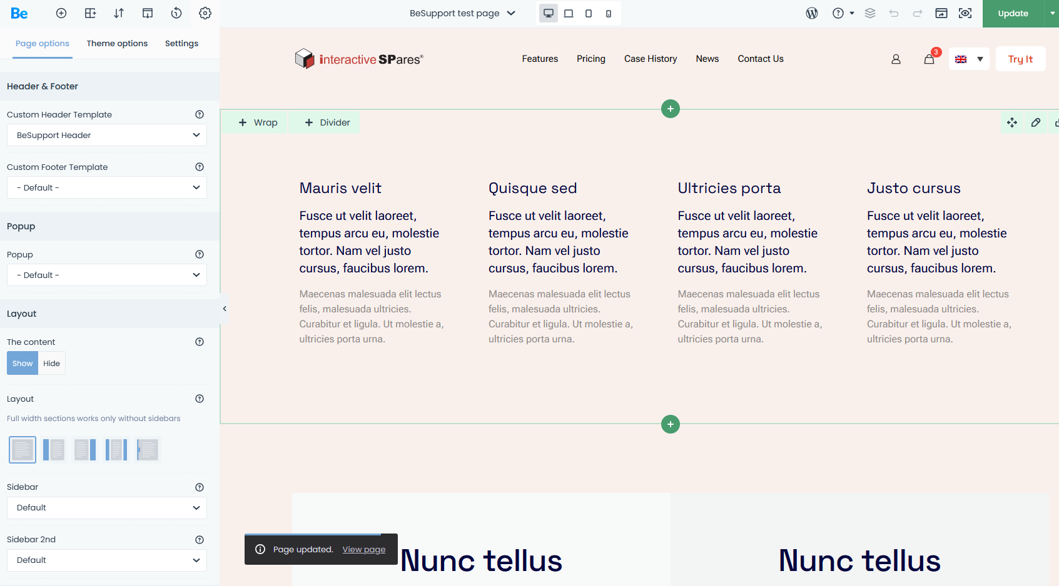Screen dimensions: 1059x586
Task: Click the WordPress logo icon
Action: click(812, 13)
